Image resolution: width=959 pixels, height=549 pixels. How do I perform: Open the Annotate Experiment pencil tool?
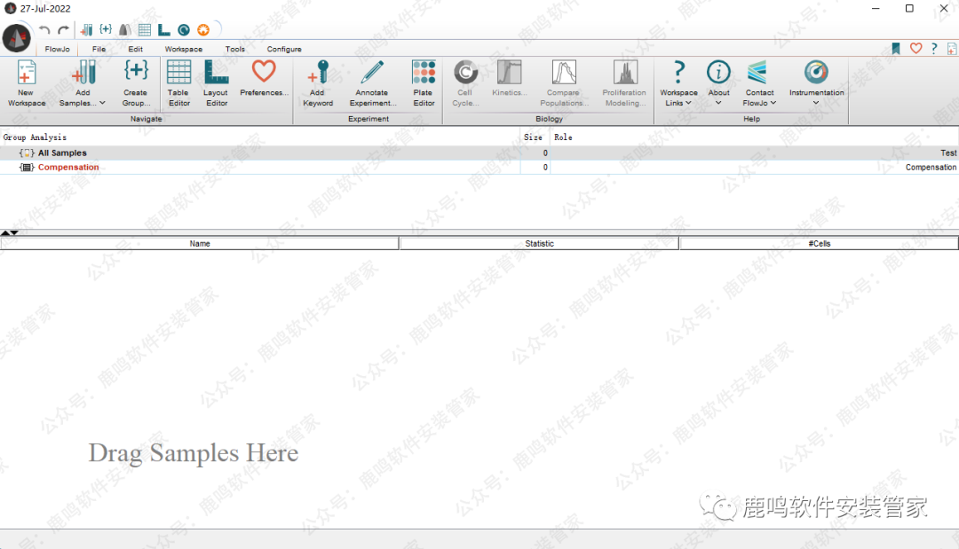coord(372,74)
